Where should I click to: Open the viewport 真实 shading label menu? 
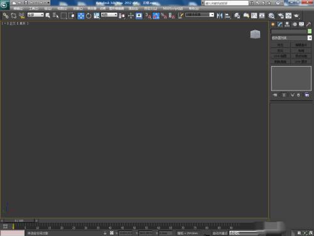click(23, 23)
